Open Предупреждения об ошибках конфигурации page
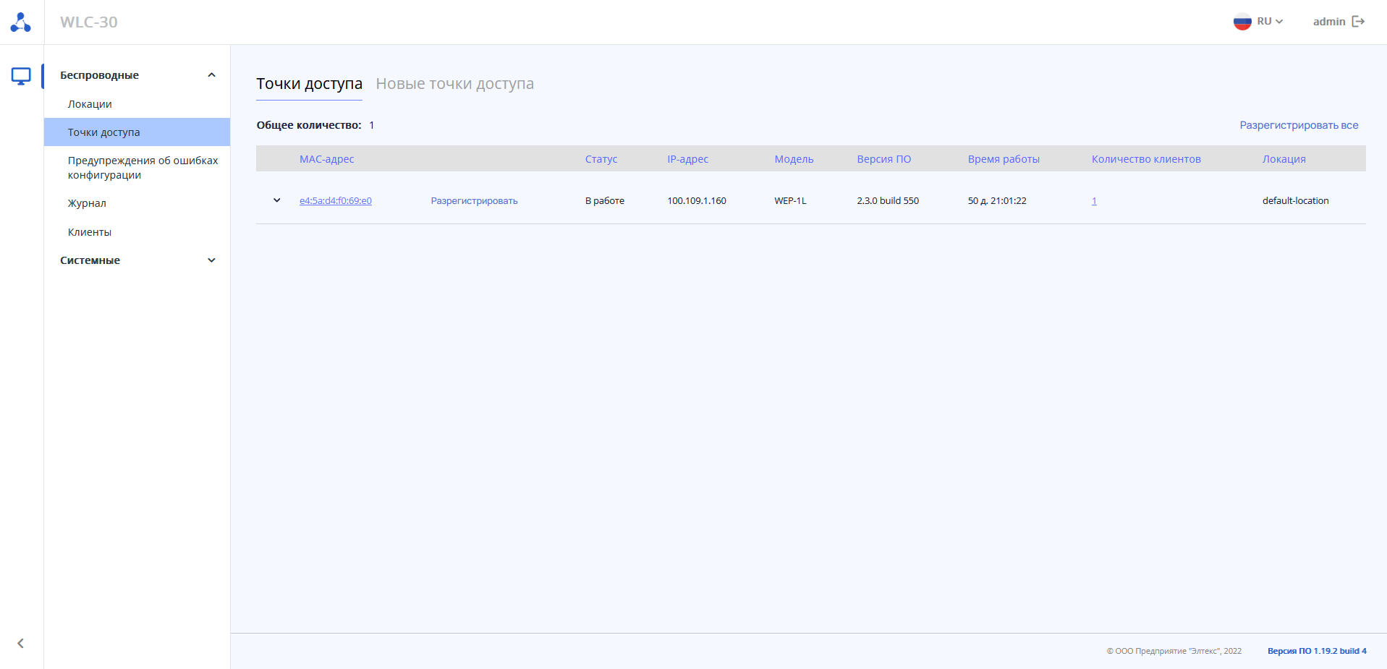Screen dimensions: 1387x669 tap(143, 168)
